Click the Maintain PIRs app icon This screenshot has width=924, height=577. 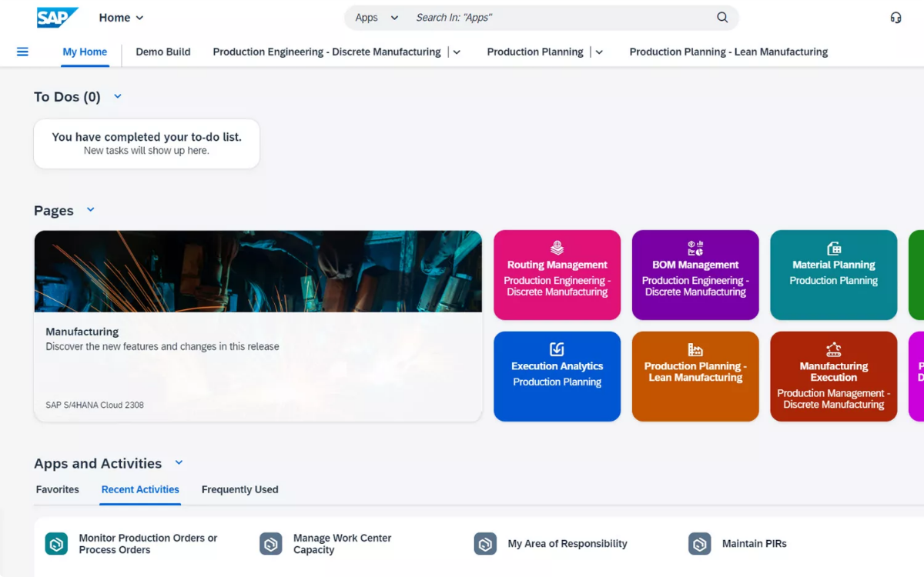tap(699, 544)
